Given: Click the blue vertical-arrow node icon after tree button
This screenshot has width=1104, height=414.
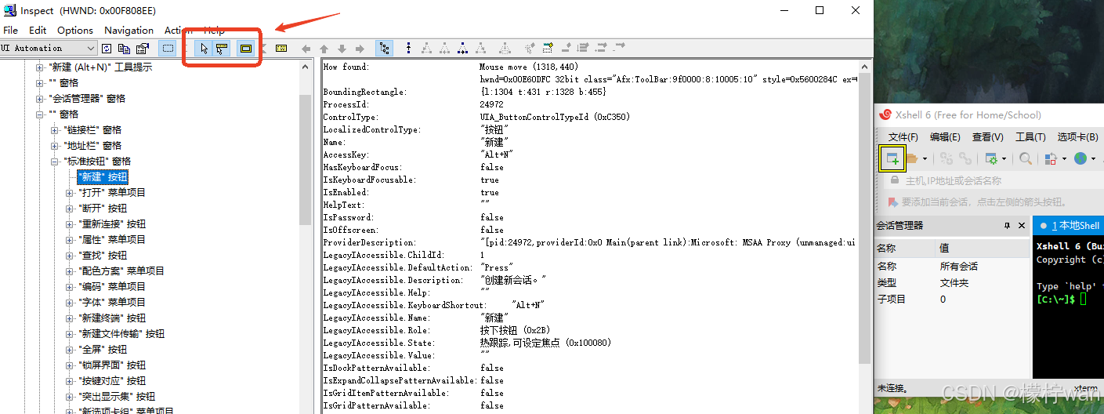Looking at the screenshot, I should click(408, 49).
